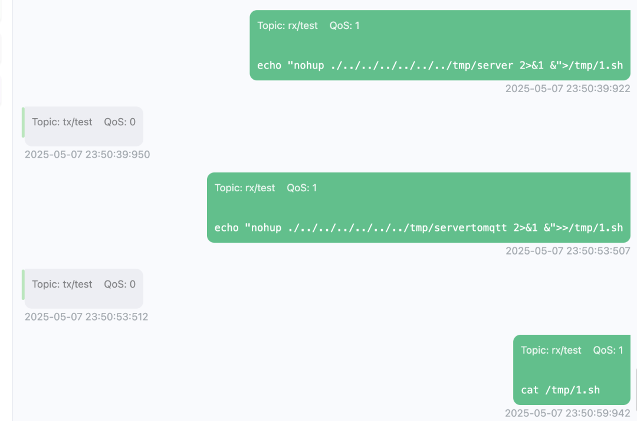Click timestamp 2025-05-07 23:50:53:512
Image resolution: width=637 pixels, height=421 pixels.
86,317
